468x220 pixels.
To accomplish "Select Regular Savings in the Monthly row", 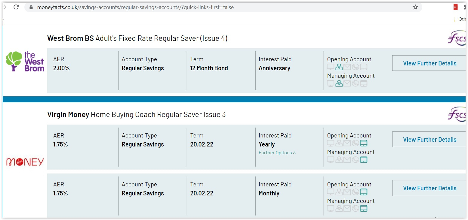I will (143, 193).
